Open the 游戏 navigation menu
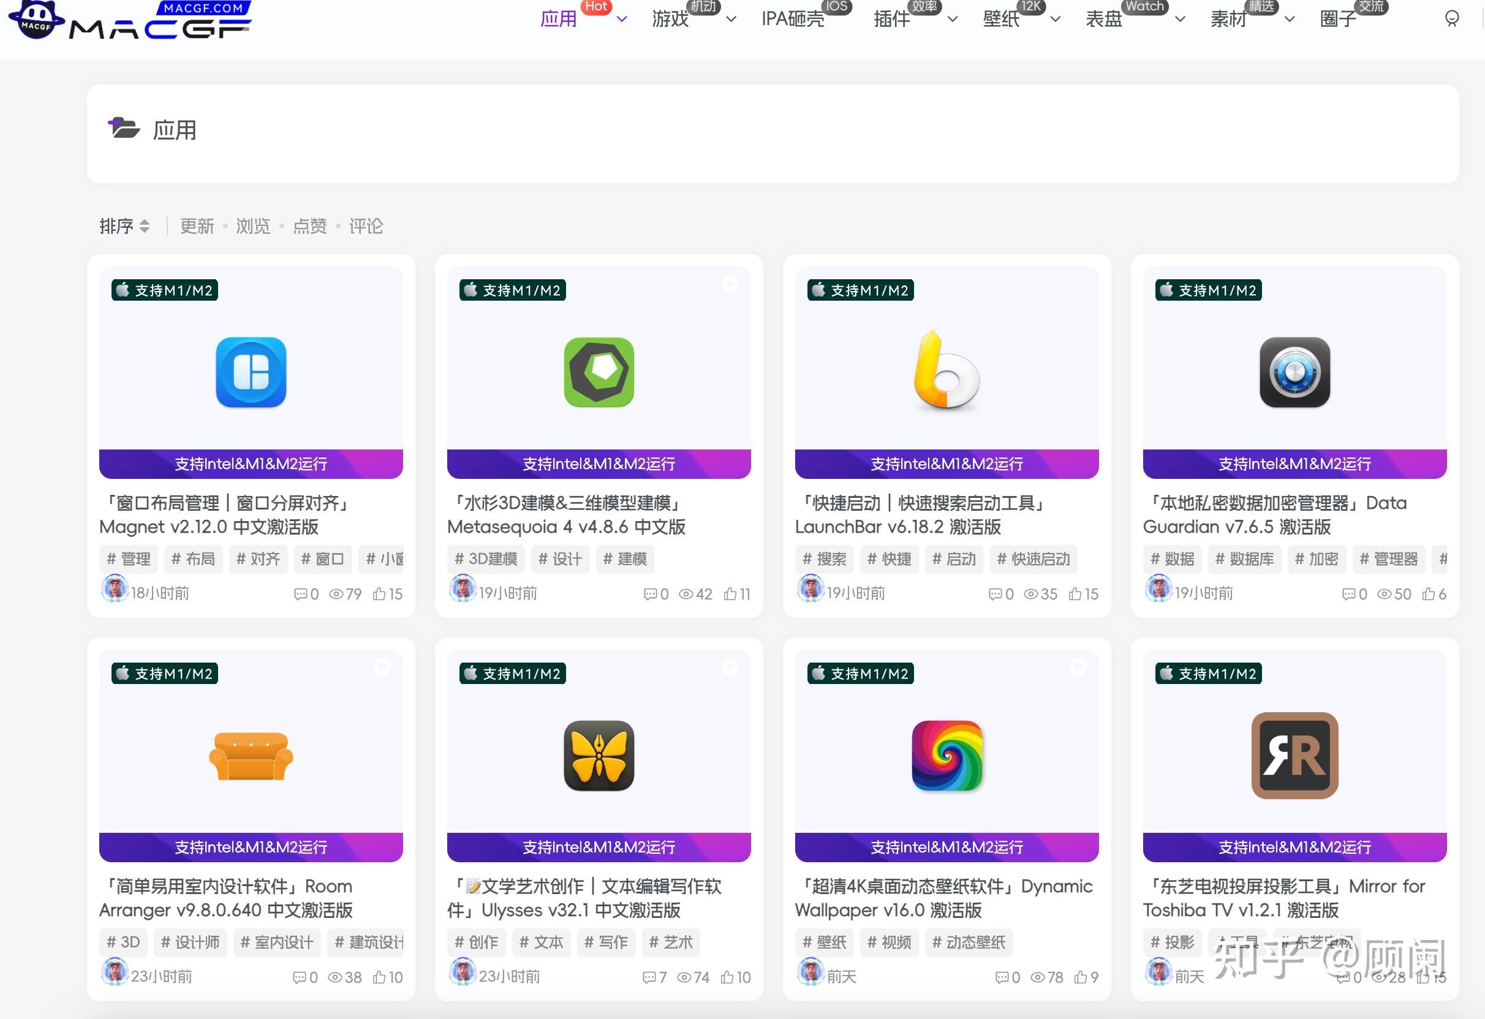 [670, 19]
